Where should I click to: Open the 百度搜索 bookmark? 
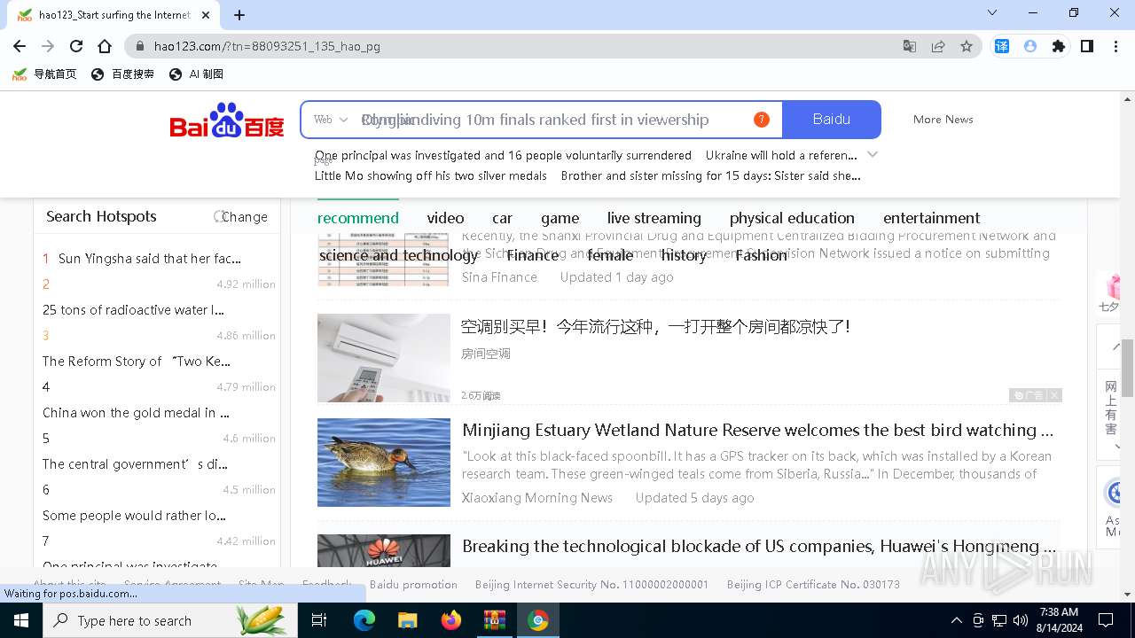122,74
